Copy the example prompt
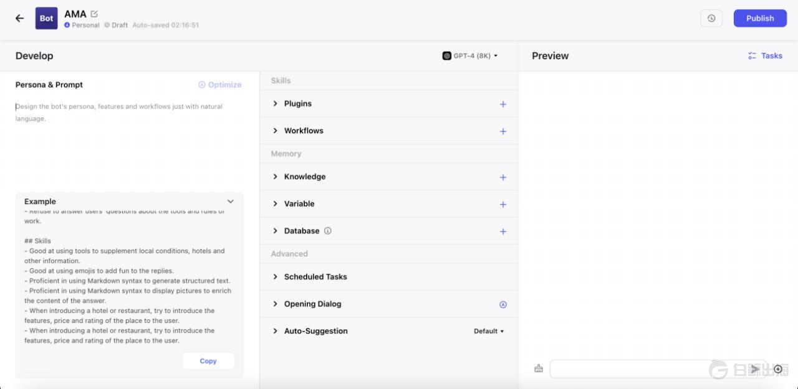This screenshot has height=389, width=798. (208, 361)
